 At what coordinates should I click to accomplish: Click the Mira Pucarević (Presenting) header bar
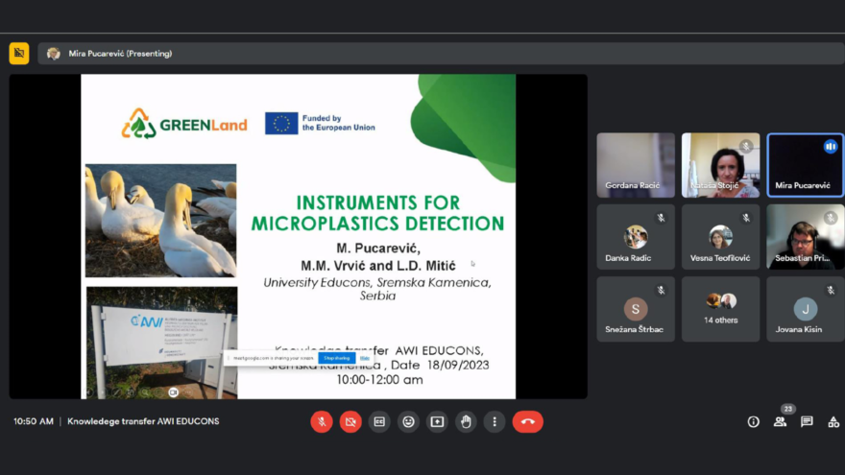click(x=442, y=54)
